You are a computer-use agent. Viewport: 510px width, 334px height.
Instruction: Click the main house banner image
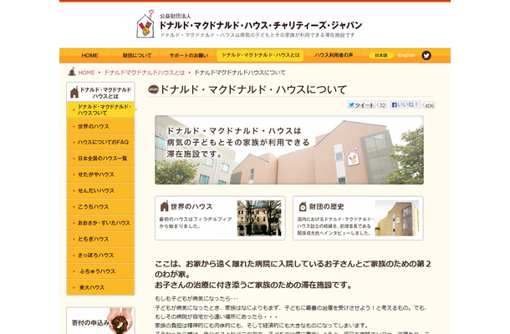point(288,149)
